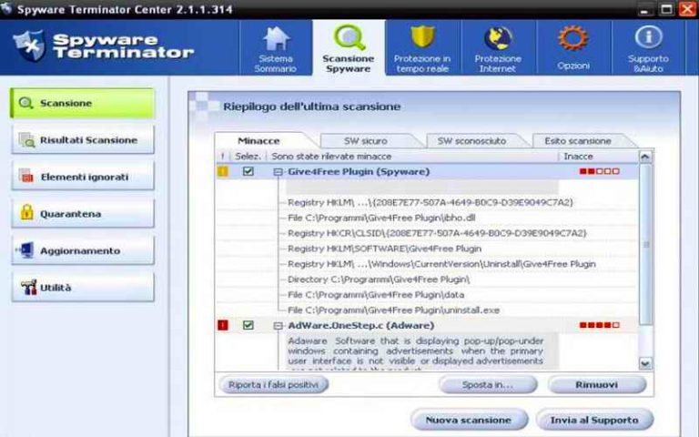Open the Supporto & Aiuto info icon
The image size is (699, 437).
(648, 37)
